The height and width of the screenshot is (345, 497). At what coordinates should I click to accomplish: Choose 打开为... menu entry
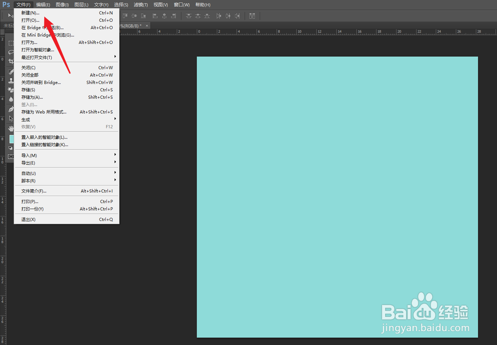(67, 42)
